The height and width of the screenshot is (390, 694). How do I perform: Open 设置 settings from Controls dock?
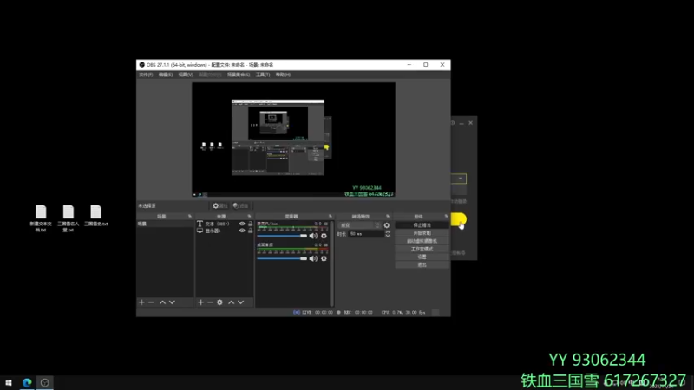point(422,257)
